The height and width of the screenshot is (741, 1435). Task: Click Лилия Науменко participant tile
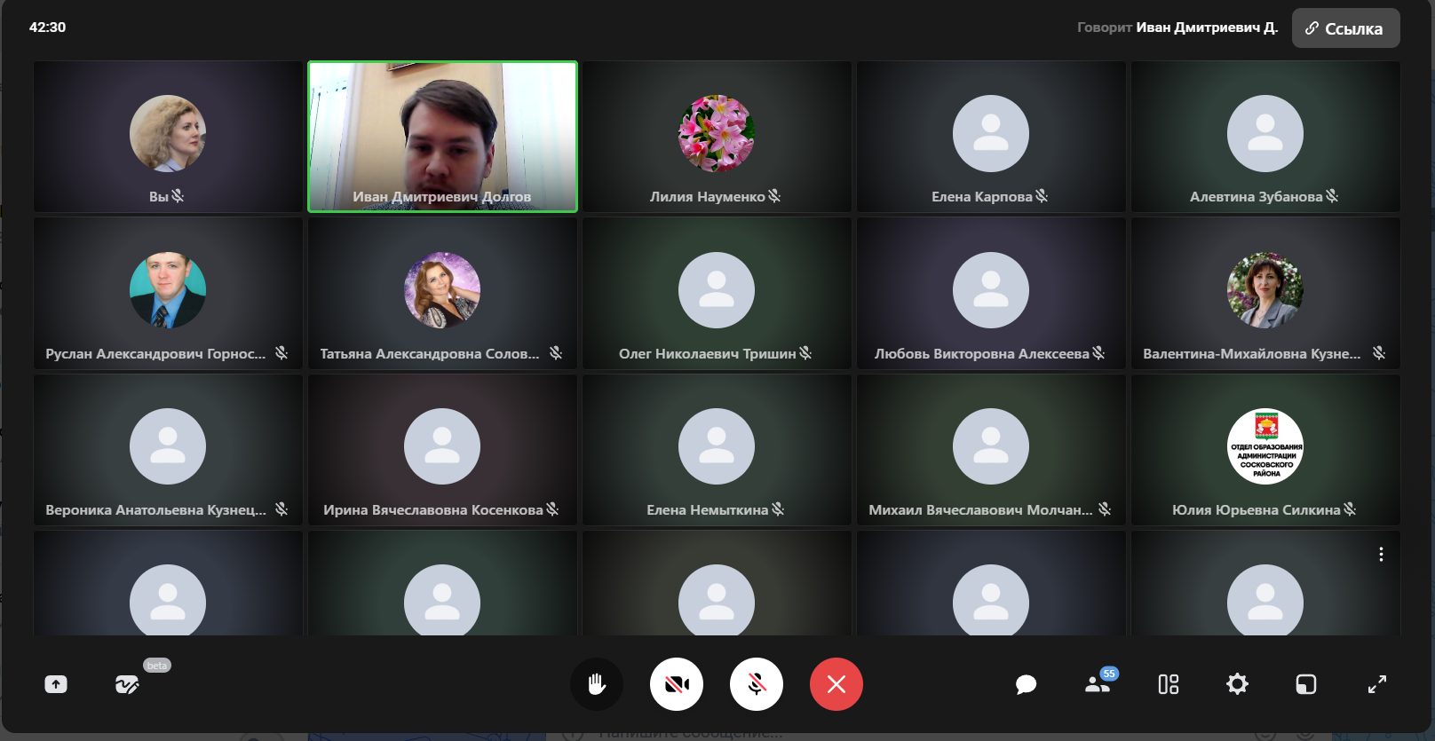[x=717, y=137]
